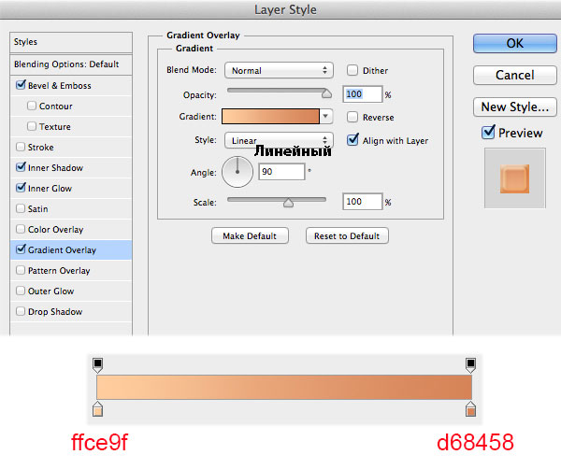
Task: Check the Reverse gradient option
Action: point(352,117)
